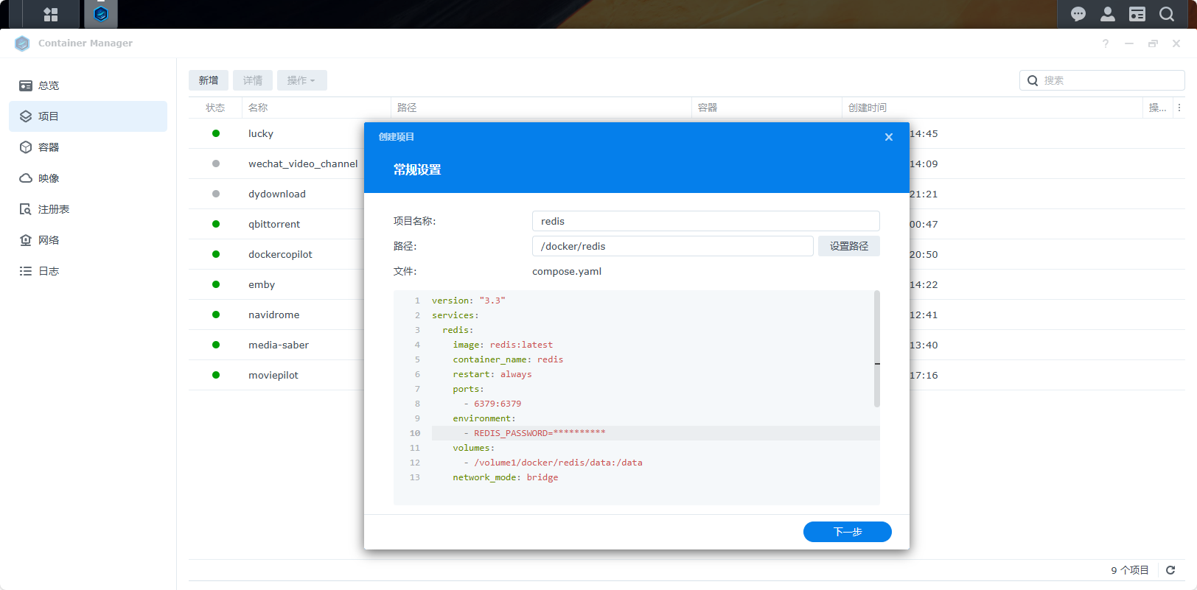Switch to the 容器 containers section
The image size is (1197, 590).
pyautogui.click(x=49, y=147)
